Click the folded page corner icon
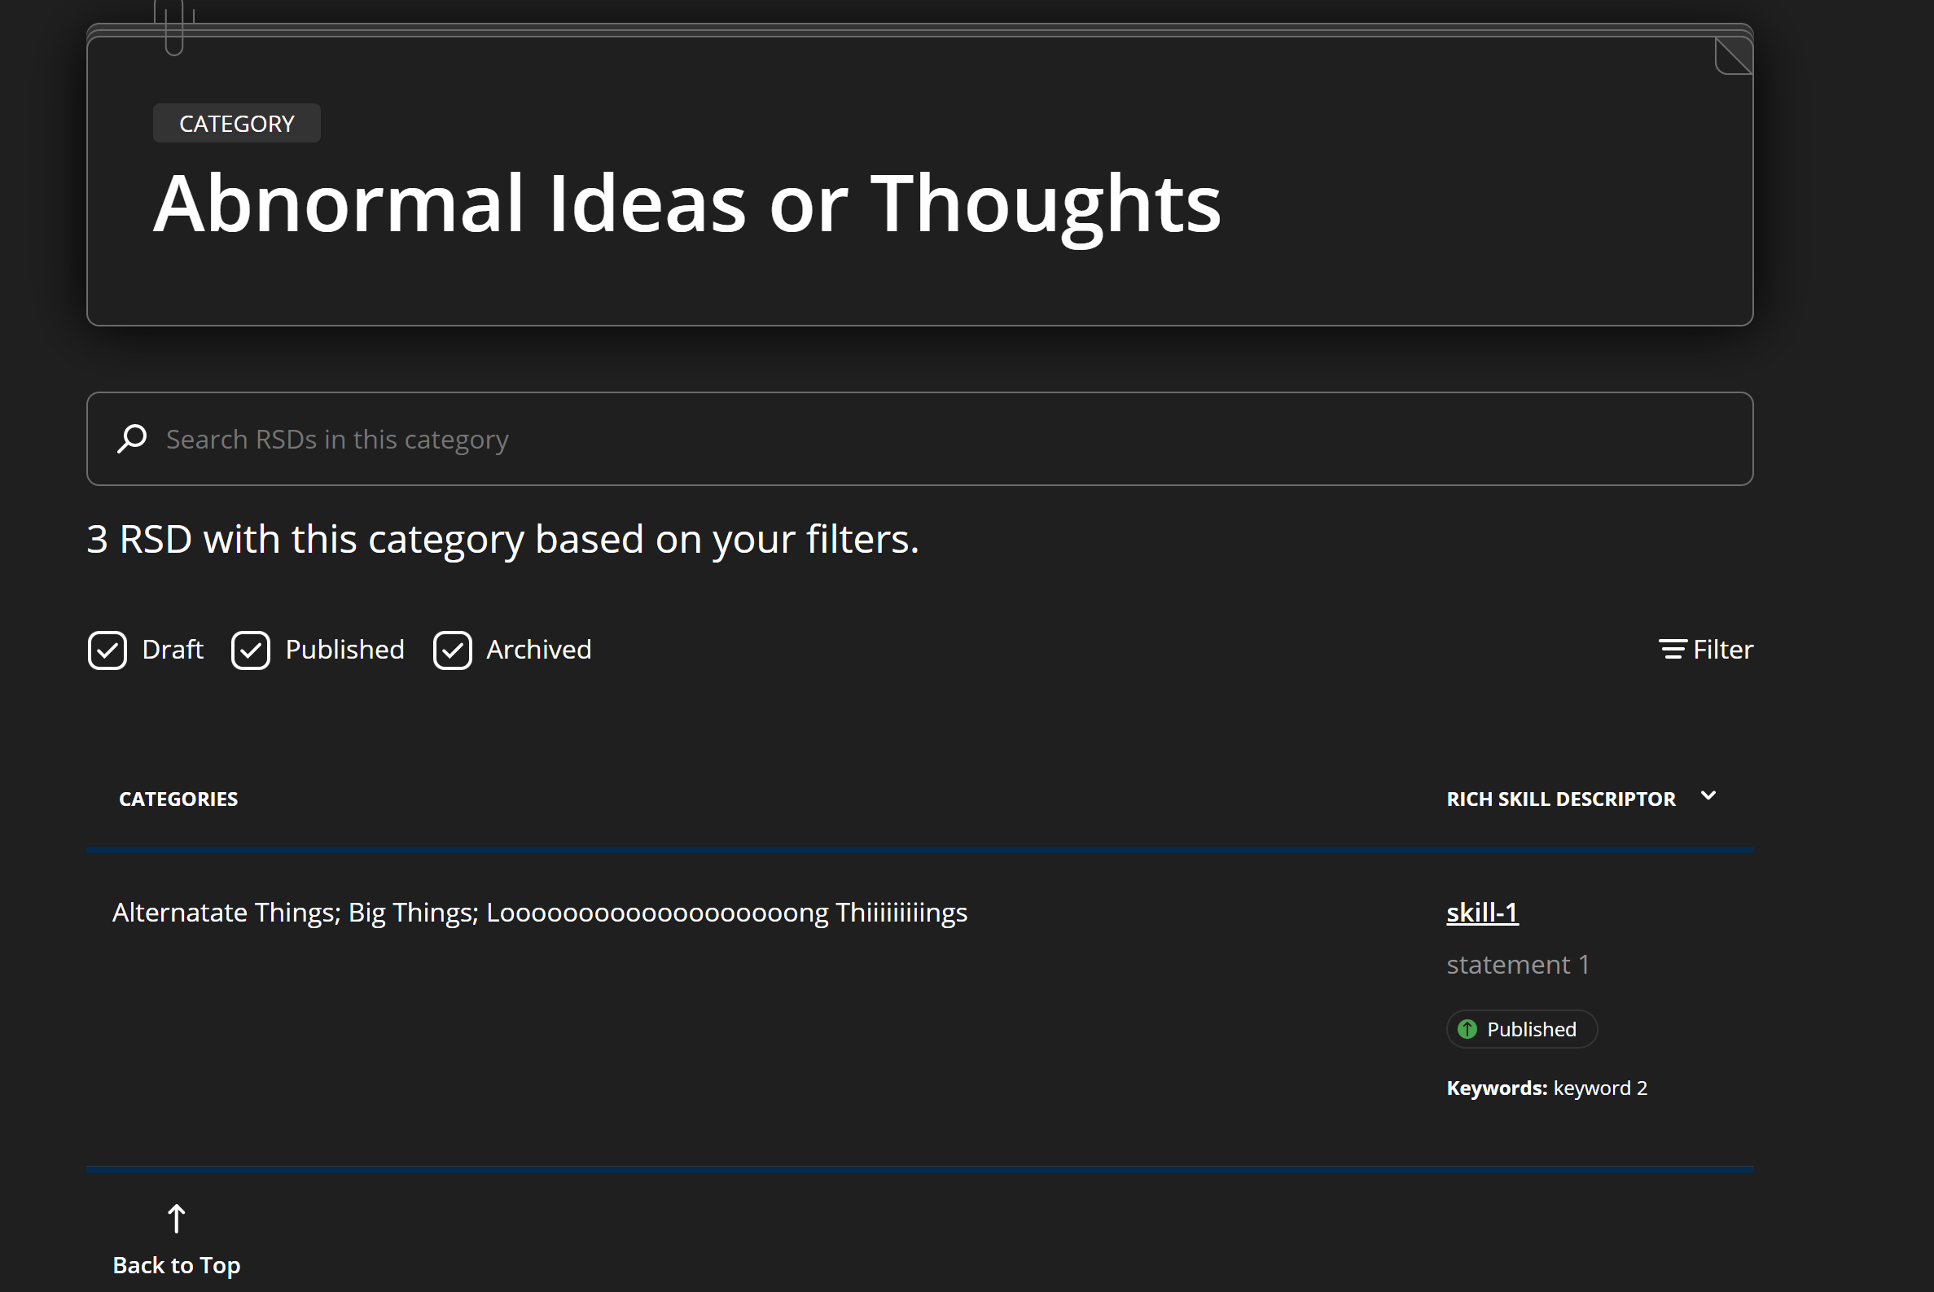Image resolution: width=1934 pixels, height=1292 pixels. point(1733,56)
